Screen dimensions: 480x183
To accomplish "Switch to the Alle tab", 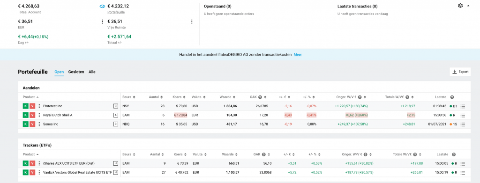I will point(92,72).
